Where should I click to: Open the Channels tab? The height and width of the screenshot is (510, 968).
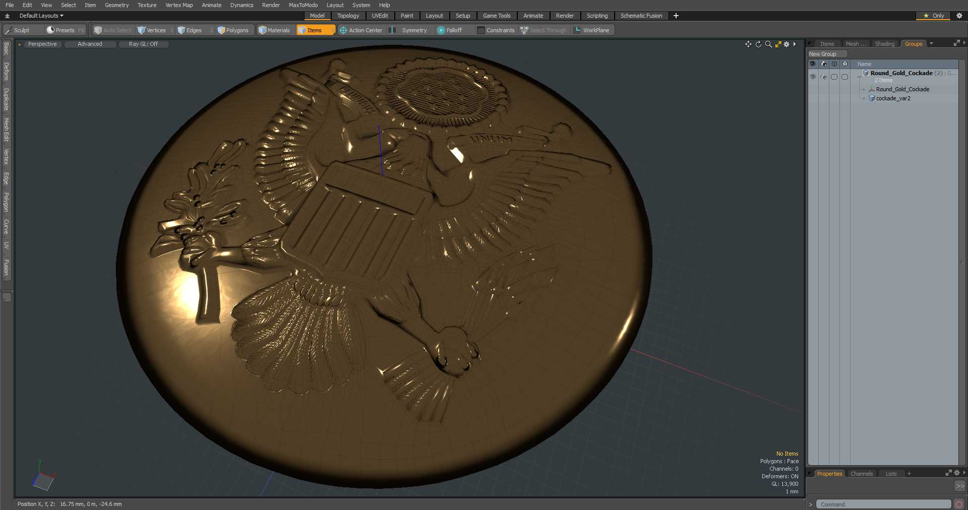point(861,474)
